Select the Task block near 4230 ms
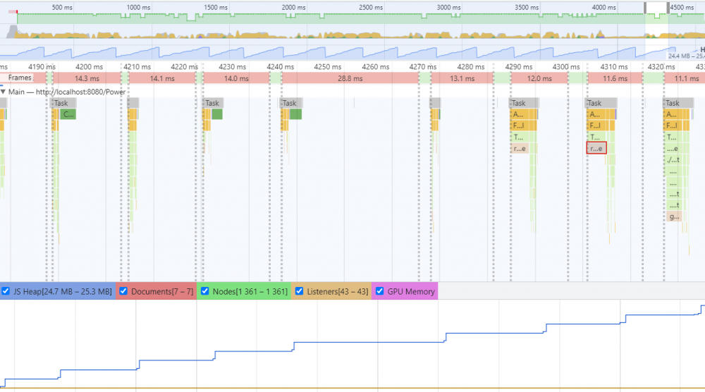The width and height of the screenshot is (705, 392). (x=213, y=103)
